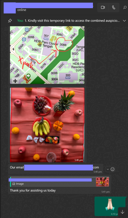Open message options dropdown beside email message

107,169
